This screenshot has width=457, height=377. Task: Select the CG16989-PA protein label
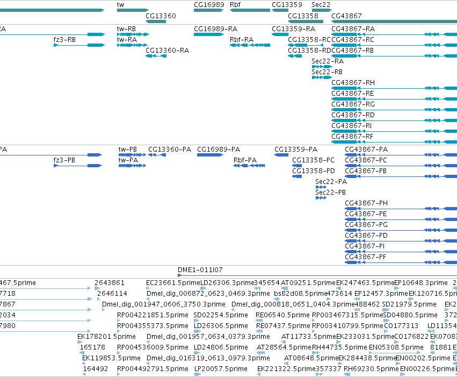tap(219, 150)
